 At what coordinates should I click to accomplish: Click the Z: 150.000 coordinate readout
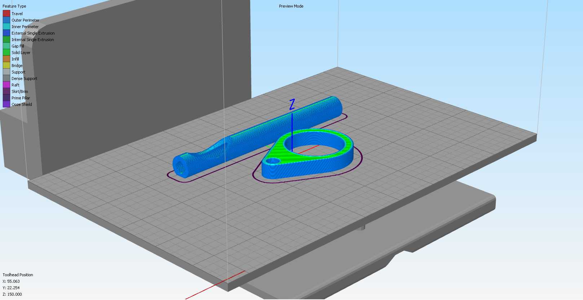(x=12, y=294)
